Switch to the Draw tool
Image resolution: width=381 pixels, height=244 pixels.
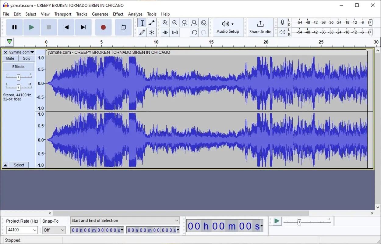coord(142,32)
